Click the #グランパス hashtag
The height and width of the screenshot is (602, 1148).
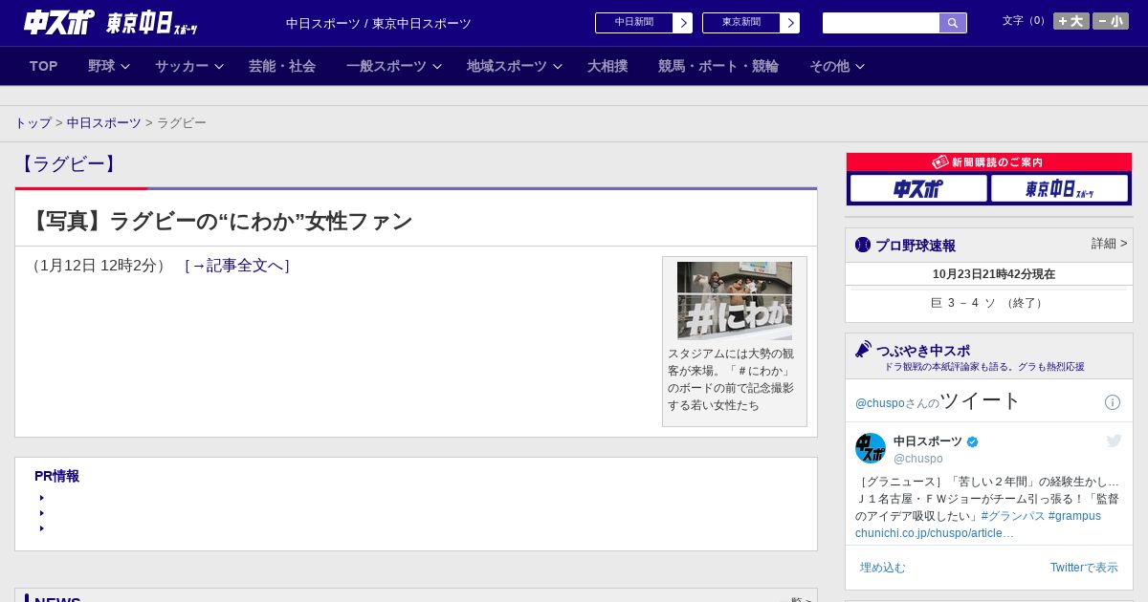pos(1013,516)
